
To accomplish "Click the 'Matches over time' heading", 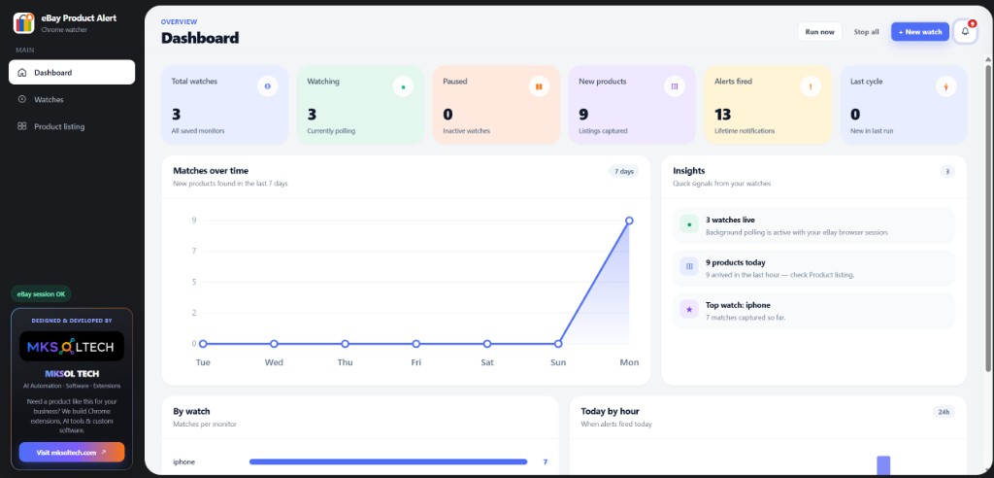I will 211,171.
